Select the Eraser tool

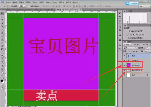tap(2, 46)
